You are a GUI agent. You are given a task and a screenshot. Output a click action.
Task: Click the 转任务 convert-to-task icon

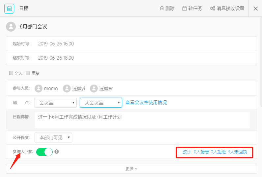coord(184,8)
